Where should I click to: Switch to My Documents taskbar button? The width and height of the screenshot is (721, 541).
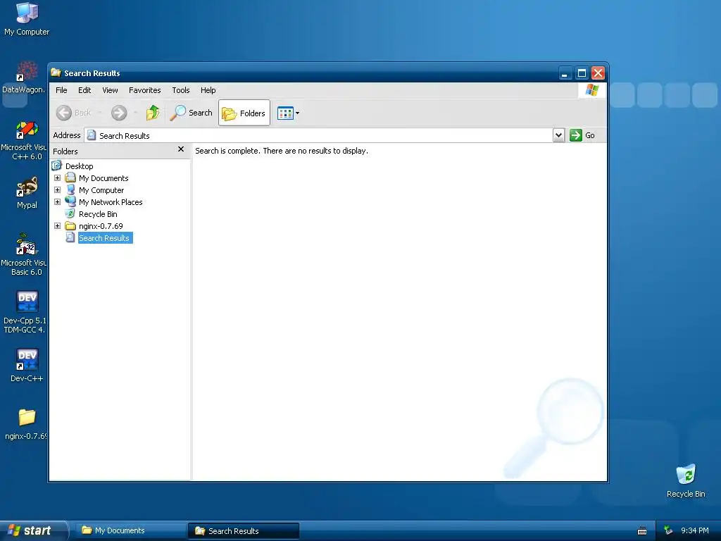click(131, 531)
